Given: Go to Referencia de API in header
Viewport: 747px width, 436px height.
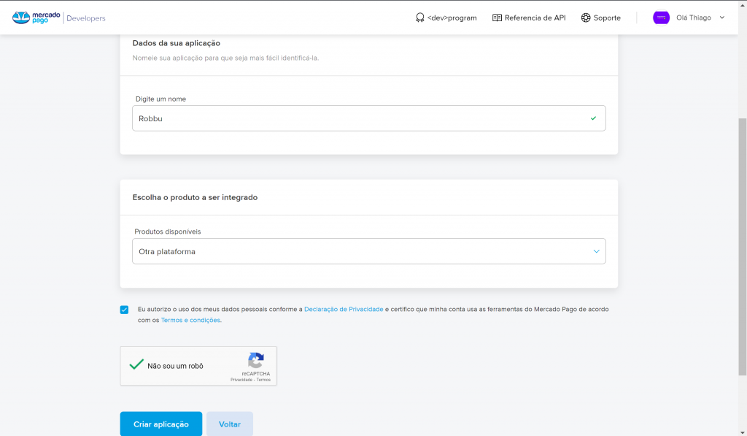Looking at the screenshot, I should (x=535, y=18).
